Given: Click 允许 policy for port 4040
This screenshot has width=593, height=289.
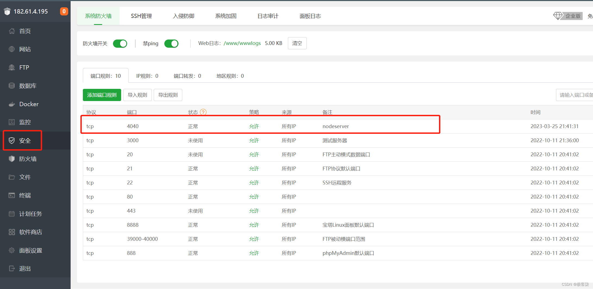Looking at the screenshot, I should (x=254, y=126).
